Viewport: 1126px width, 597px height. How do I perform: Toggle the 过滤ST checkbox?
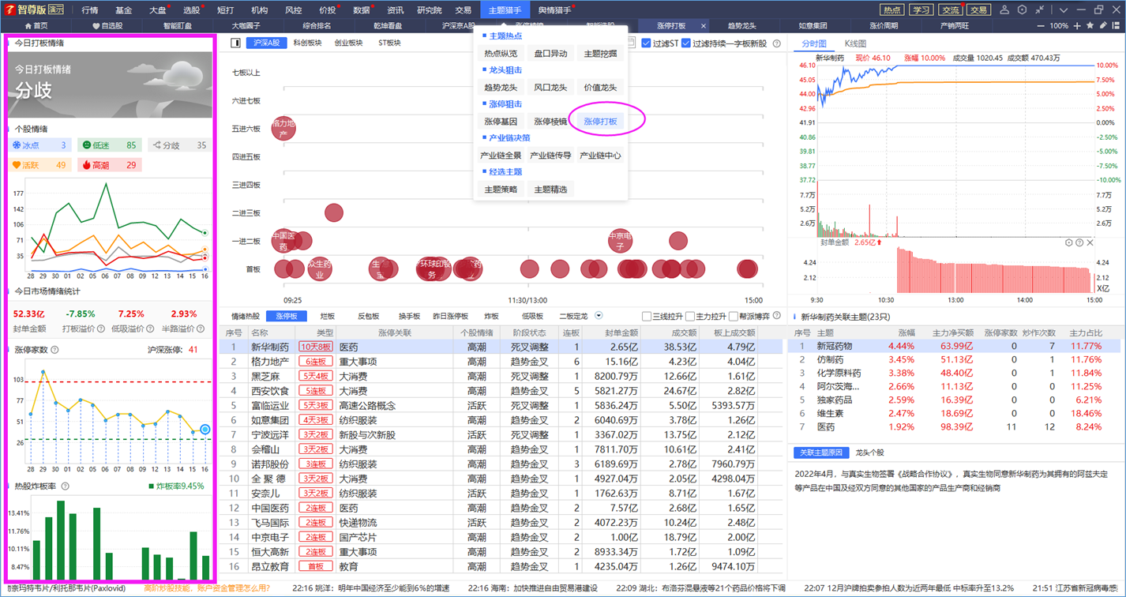pos(646,43)
